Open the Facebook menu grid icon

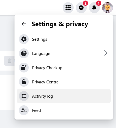tap(68, 8)
